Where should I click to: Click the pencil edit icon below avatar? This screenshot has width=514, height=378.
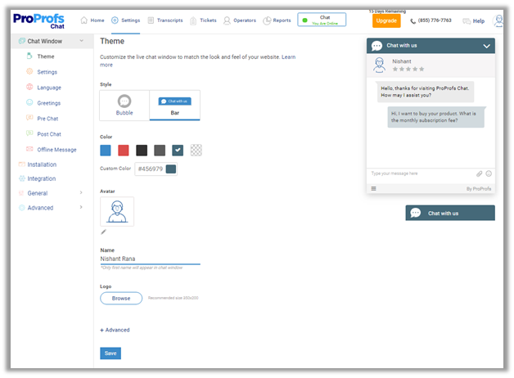coord(103,232)
